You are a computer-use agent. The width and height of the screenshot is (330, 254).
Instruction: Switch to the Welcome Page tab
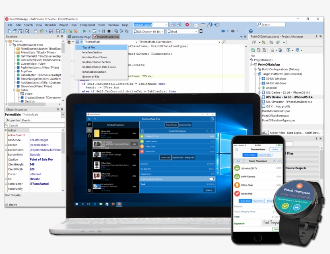pyautogui.click(x=81, y=37)
